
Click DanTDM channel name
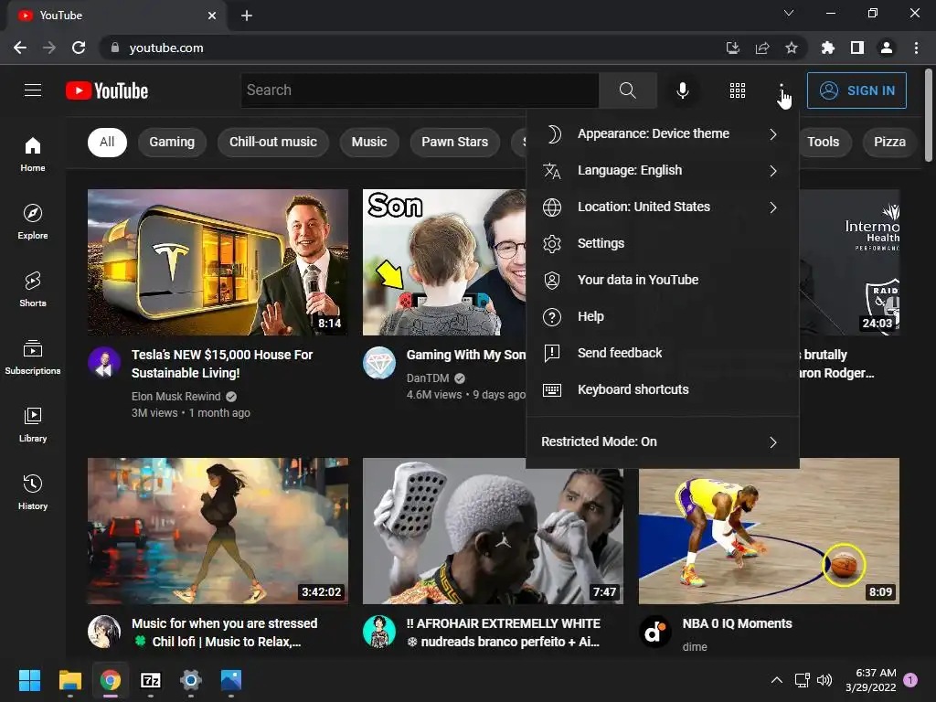tap(428, 378)
